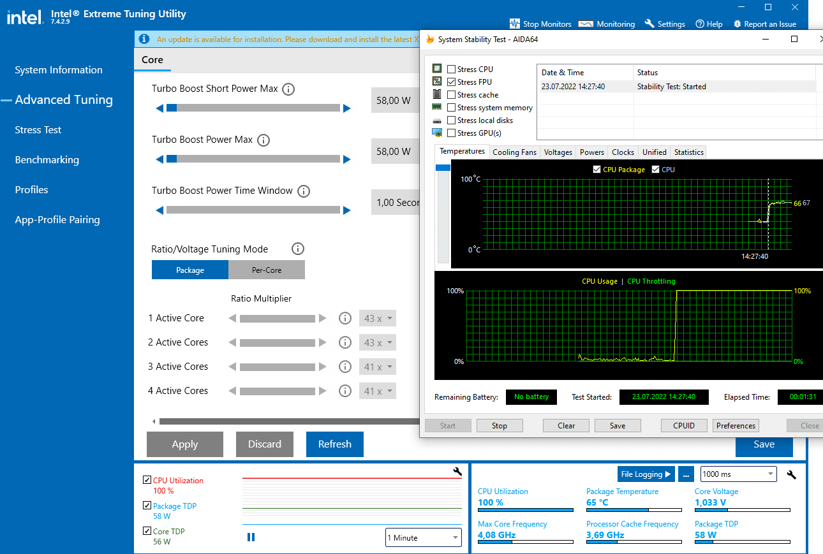Switch to Cooling Fans tab in AIDA64
This screenshot has width=823, height=554.
click(515, 152)
